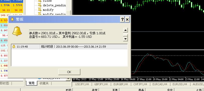Click the 20 May 20:00 chart time label
The image size is (204, 91).
(160, 79)
